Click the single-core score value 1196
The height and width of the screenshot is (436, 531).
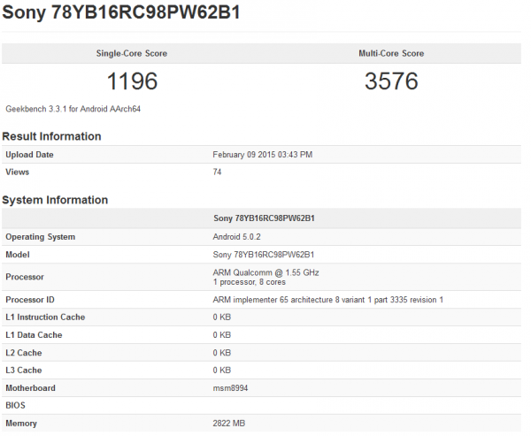(132, 81)
